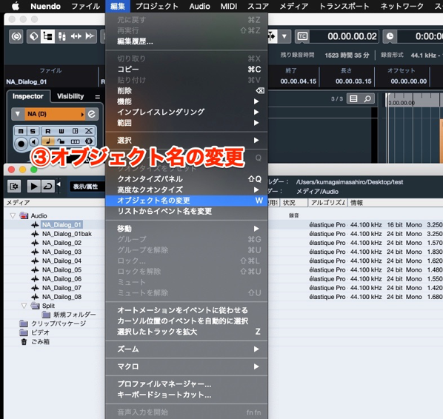
Task: Click the project history diamond icon
Action: (33, 36)
